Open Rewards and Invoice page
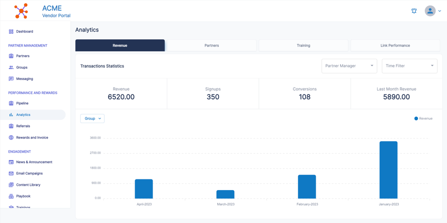This screenshot has height=223, width=447. point(32,137)
